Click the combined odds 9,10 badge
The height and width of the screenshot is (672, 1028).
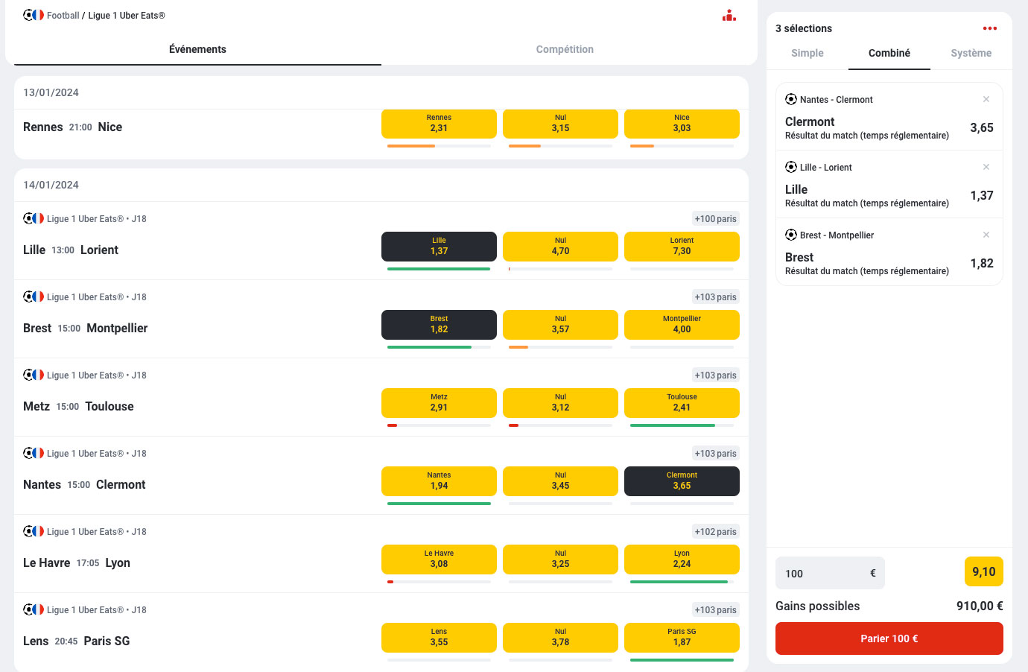click(983, 571)
